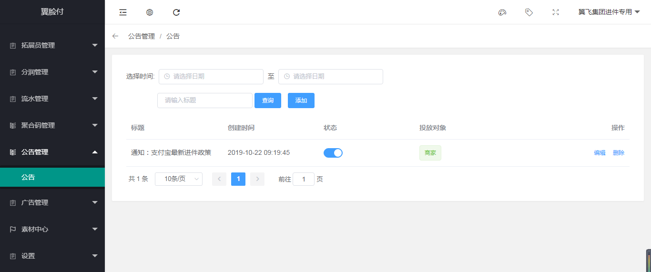Image resolution: width=651 pixels, height=272 pixels.
Task: Click page number 1 in pagination
Action: pyautogui.click(x=238, y=179)
